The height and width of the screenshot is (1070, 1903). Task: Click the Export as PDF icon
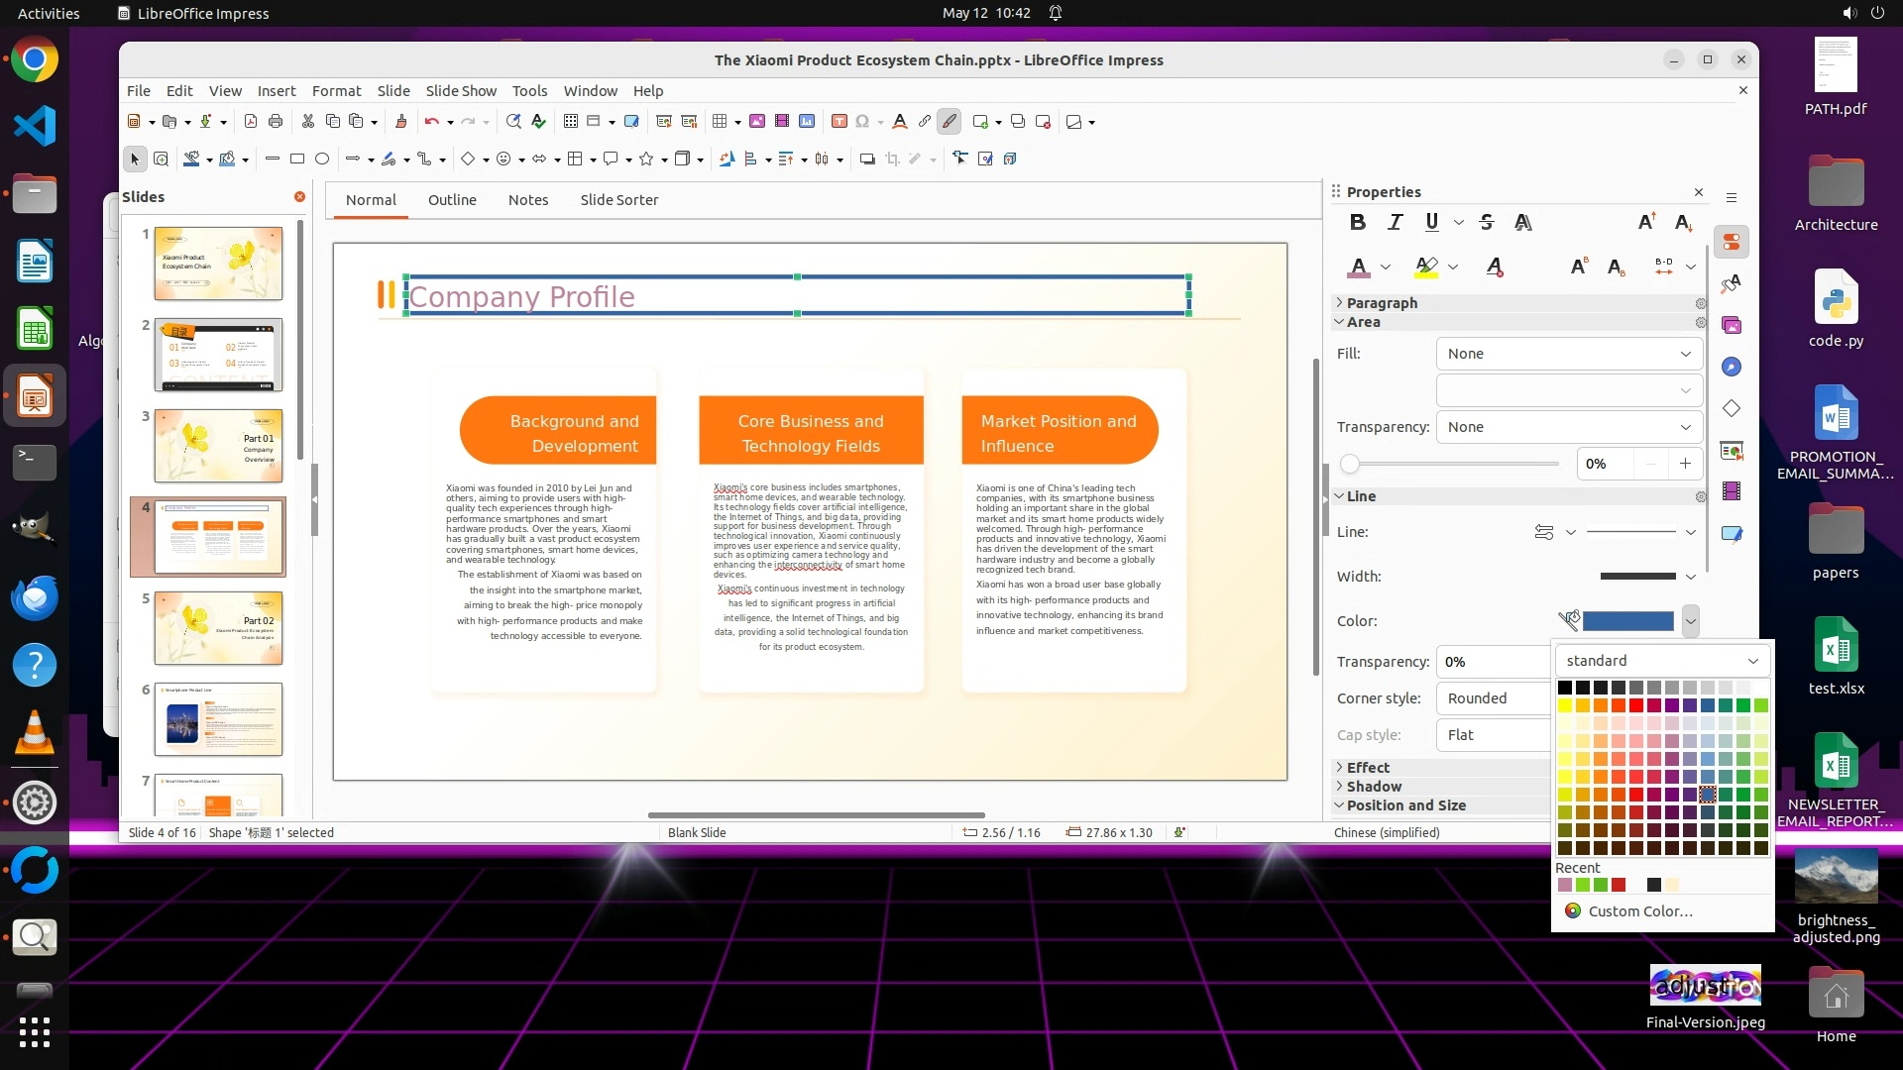coord(251,122)
